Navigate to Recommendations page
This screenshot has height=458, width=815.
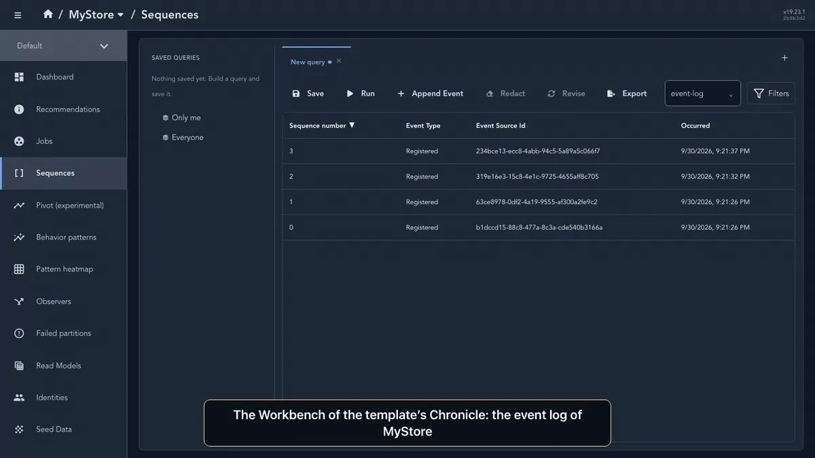click(x=63, y=109)
